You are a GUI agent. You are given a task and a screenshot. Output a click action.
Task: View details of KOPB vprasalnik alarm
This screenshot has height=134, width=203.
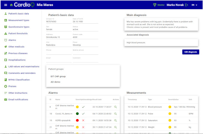pos(115,121)
